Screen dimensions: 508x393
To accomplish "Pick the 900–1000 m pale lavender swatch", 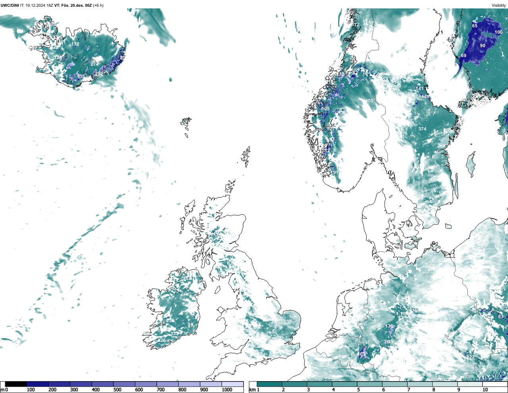I will click(x=211, y=384).
